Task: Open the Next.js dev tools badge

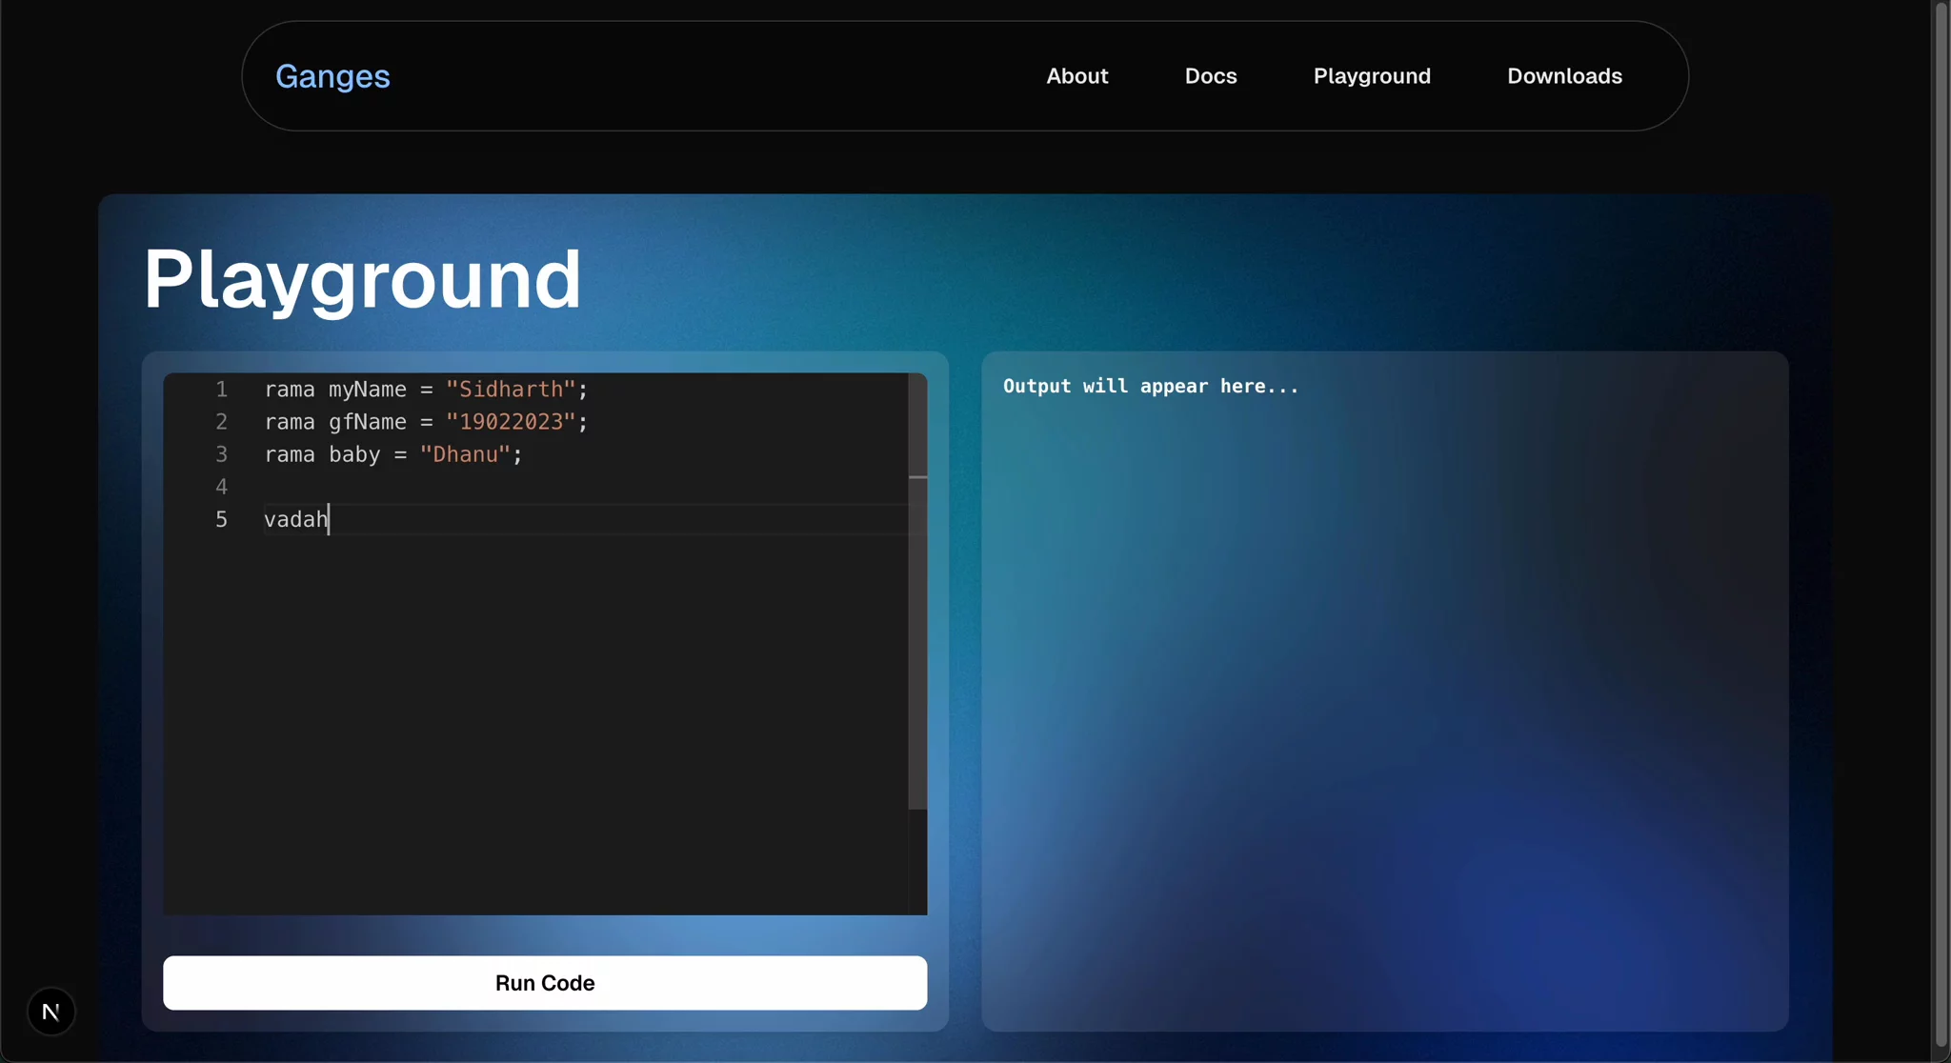Action: click(x=51, y=1011)
